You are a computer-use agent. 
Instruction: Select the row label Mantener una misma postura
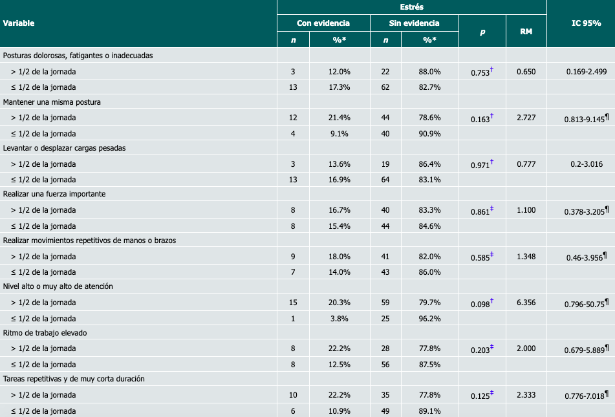click(x=52, y=102)
